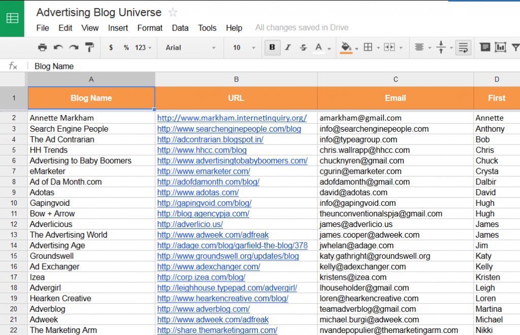Open the File menu
Viewport: 520px width, 335px height.
click(43, 28)
